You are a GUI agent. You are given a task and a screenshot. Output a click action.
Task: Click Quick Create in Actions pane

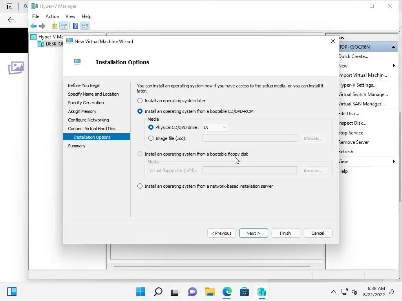[353, 56]
